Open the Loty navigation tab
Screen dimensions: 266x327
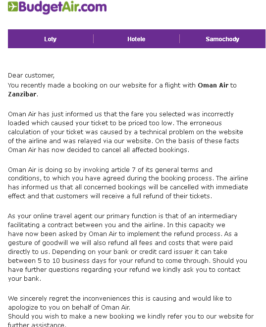pos(51,39)
